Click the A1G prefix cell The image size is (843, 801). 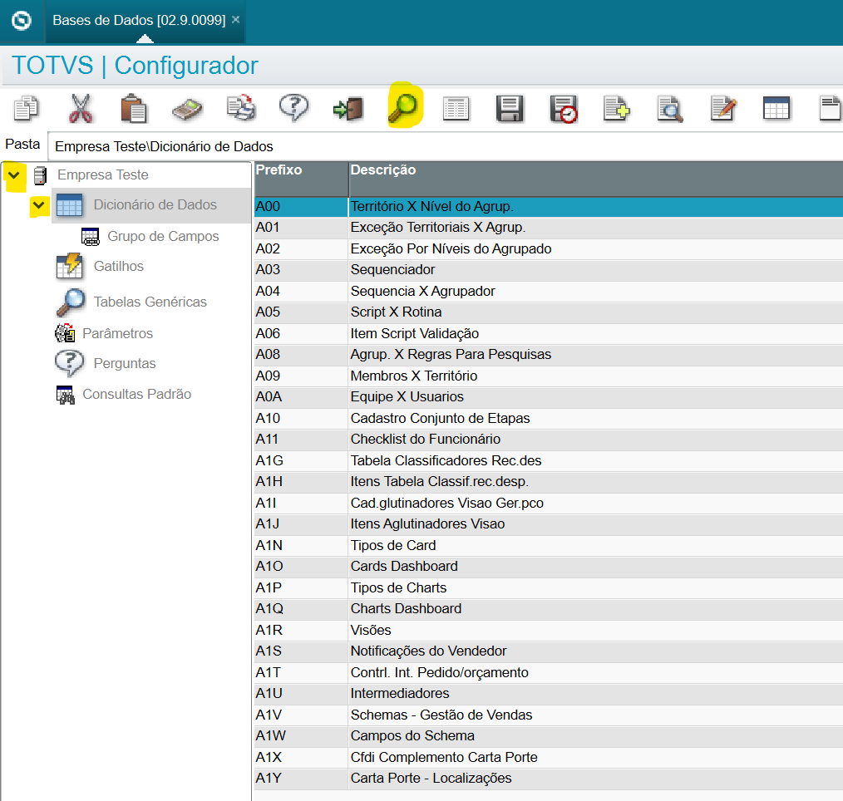click(301, 461)
